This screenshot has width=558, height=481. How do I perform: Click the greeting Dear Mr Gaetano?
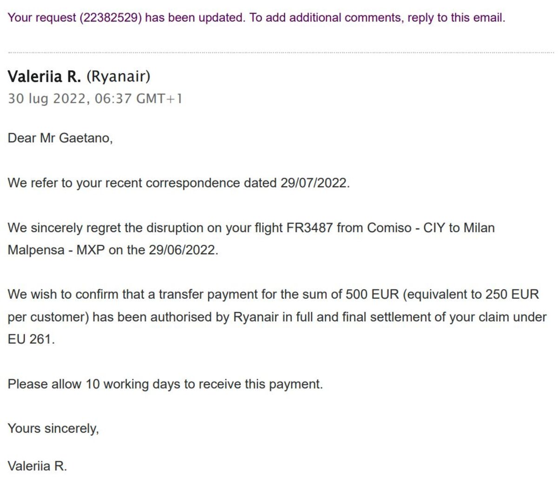[x=60, y=138]
